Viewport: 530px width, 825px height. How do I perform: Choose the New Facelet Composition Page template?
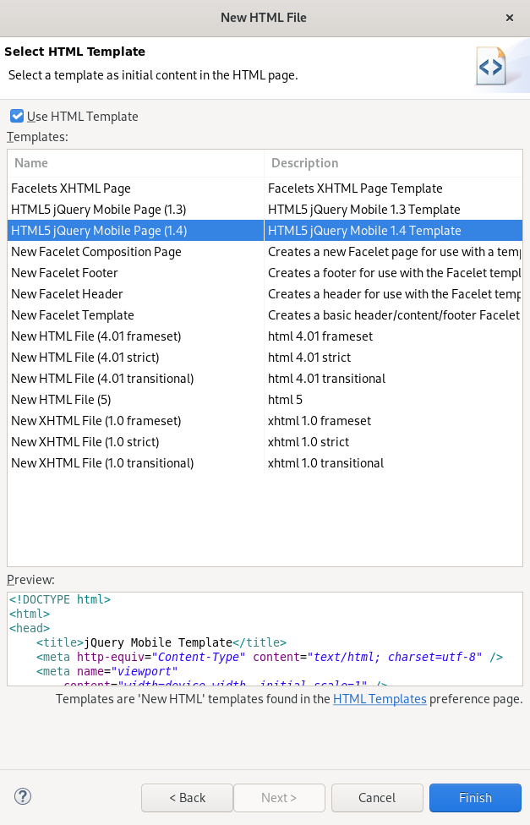pos(96,252)
